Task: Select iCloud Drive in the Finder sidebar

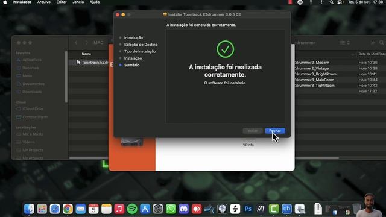Action: tap(33, 108)
